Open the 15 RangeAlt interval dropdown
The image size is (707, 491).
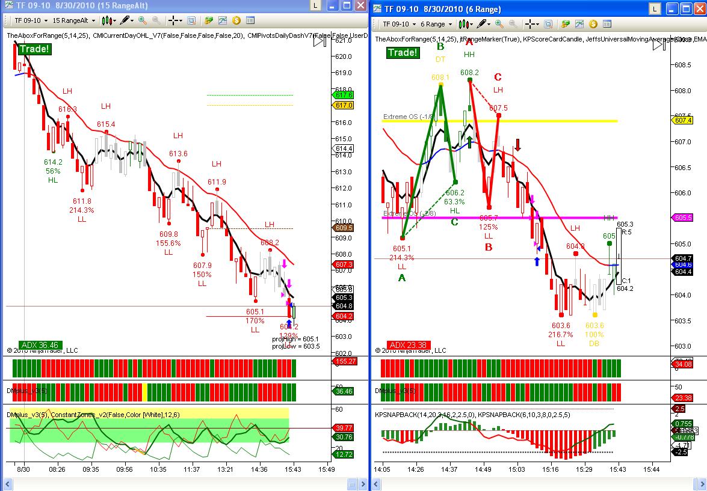tap(73, 20)
